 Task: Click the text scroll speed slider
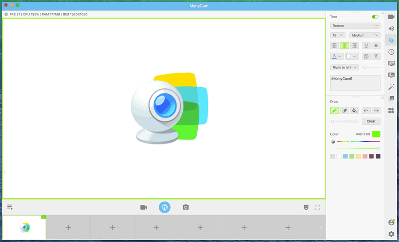[x=372, y=68]
